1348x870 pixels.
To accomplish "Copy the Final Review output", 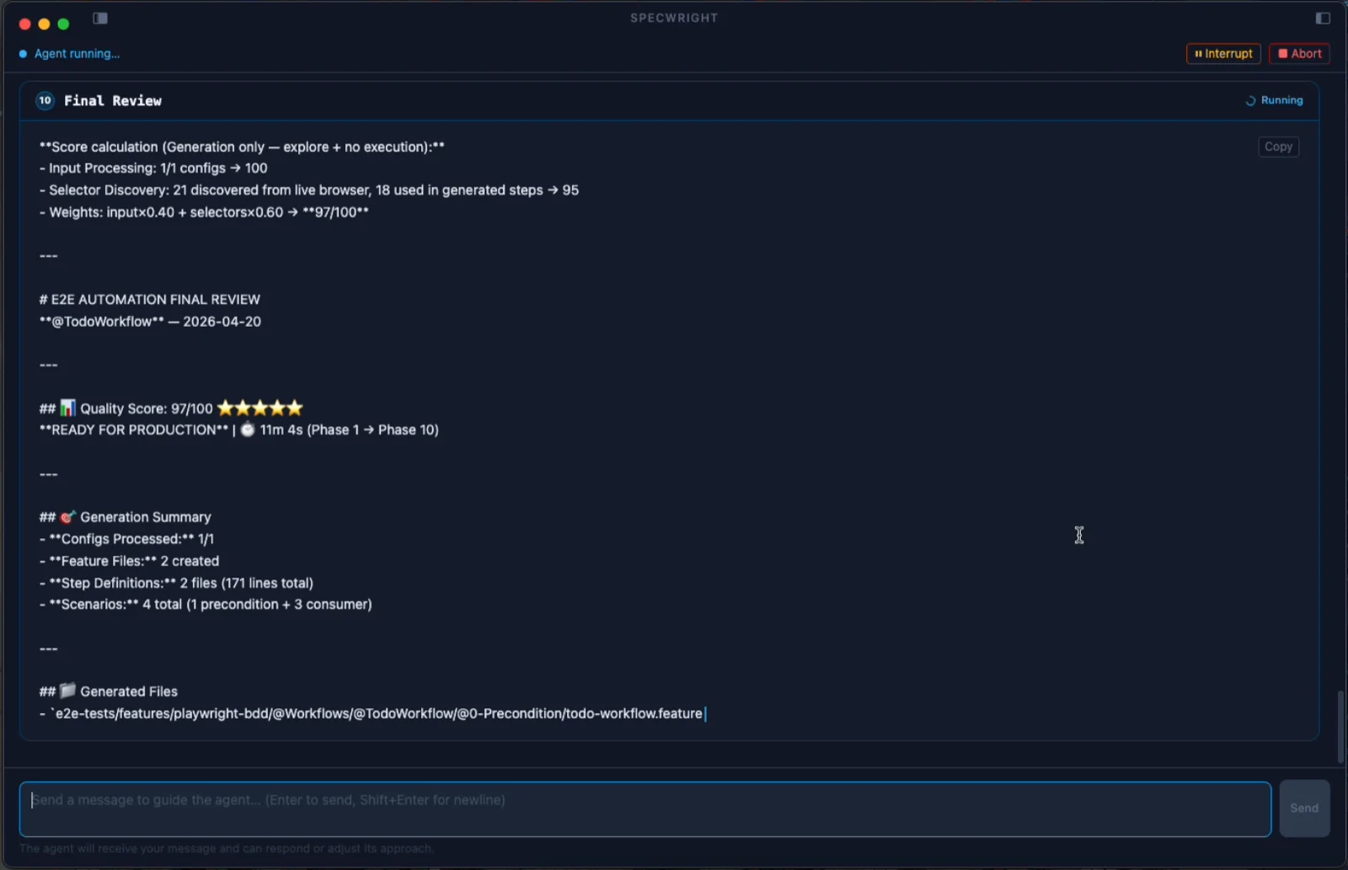I will [x=1278, y=147].
